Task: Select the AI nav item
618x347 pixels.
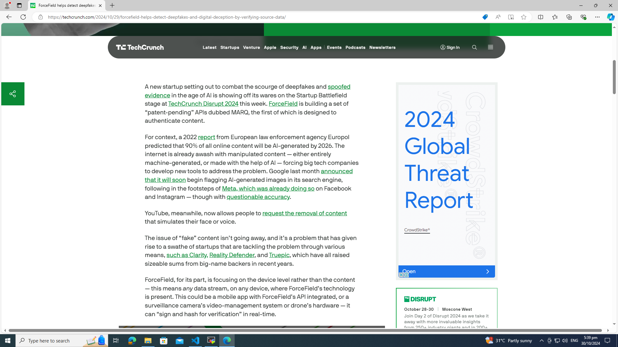Action: point(304,48)
